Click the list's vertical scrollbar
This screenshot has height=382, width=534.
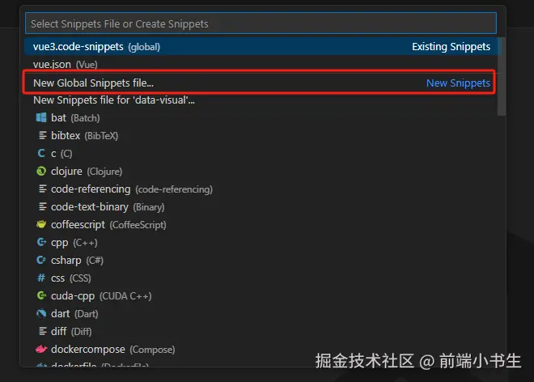coord(502,77)
